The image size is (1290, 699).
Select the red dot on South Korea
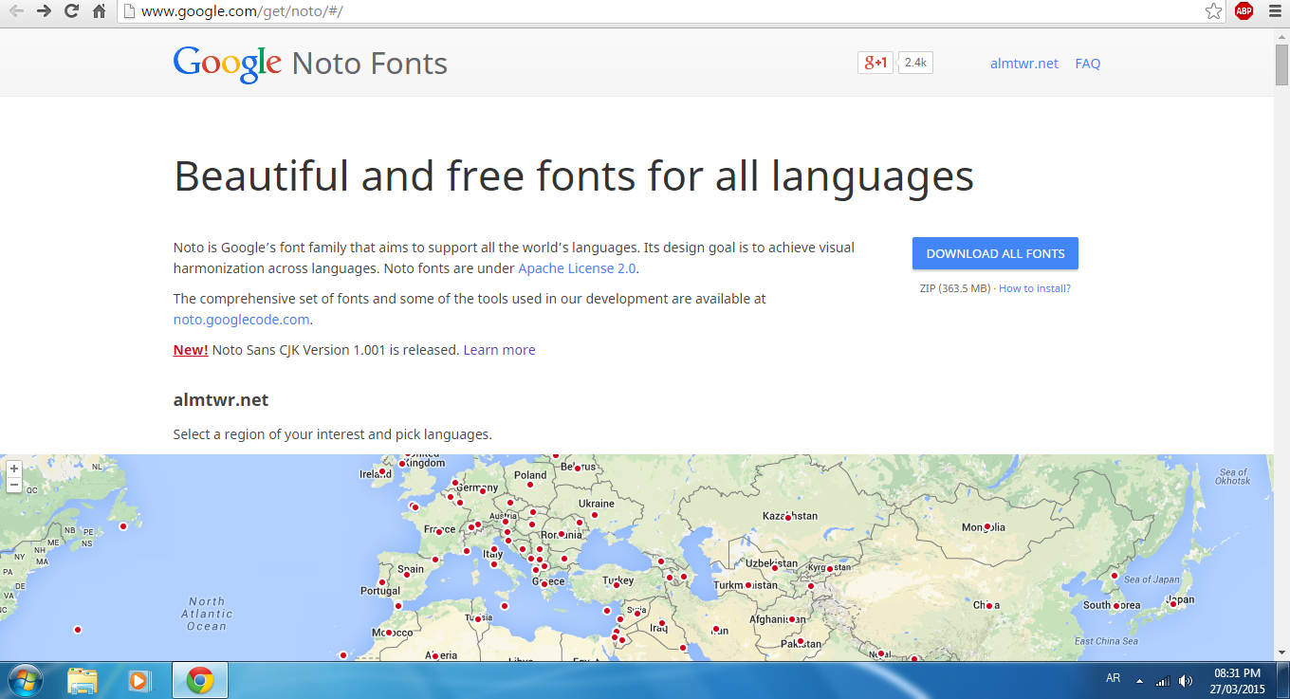tap(1116, 605)
